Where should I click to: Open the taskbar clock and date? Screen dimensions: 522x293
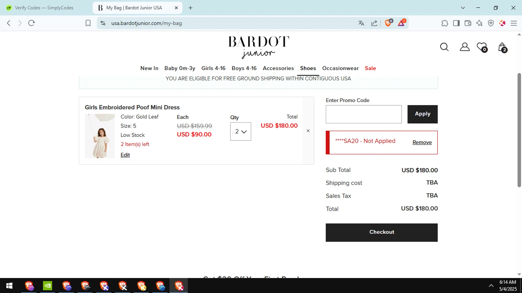508,285
